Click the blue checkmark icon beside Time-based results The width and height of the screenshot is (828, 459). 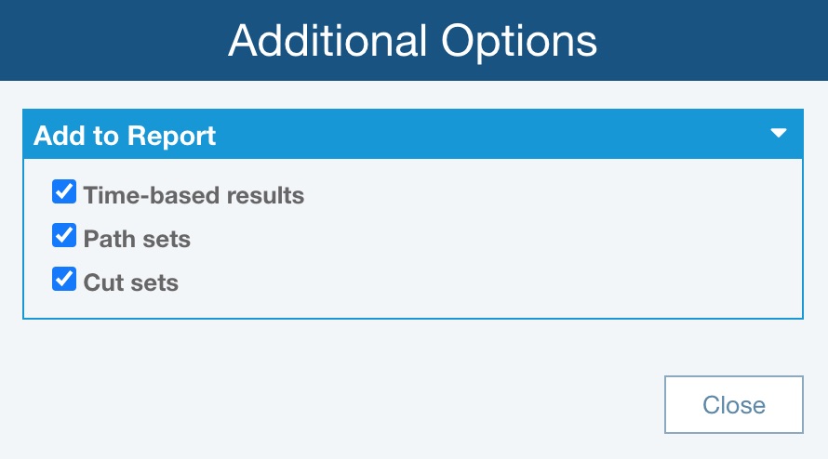click(64, 194)
